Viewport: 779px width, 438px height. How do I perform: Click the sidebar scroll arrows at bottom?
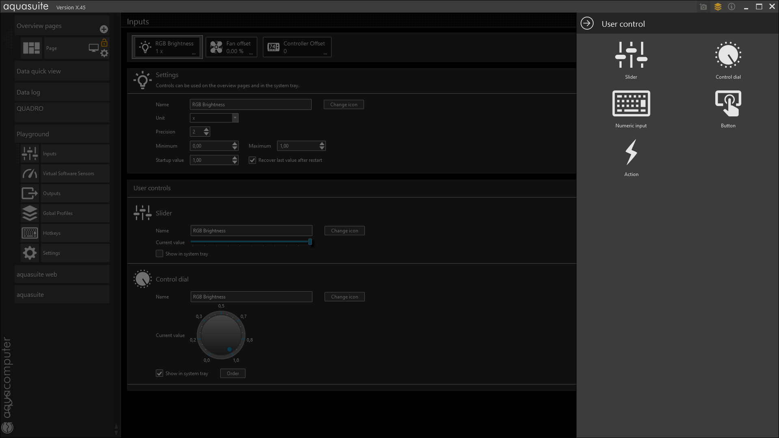116,429
